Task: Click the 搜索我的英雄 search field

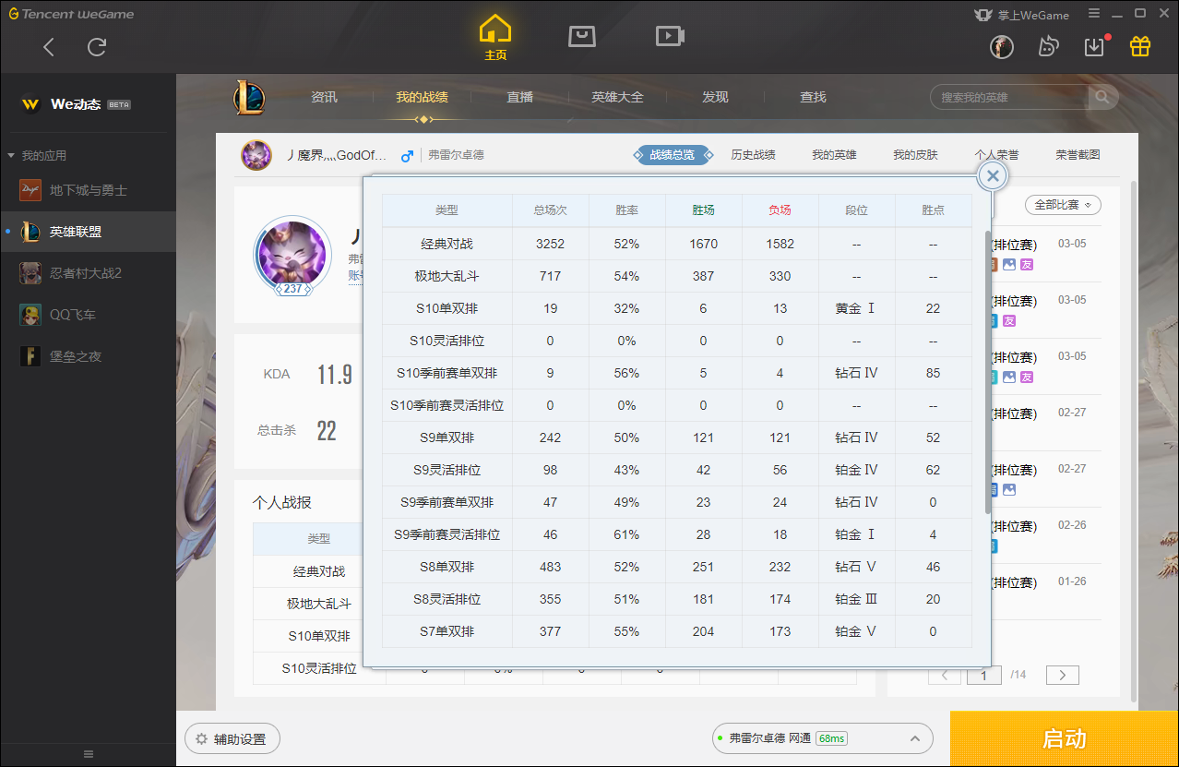Action: click(x=1010, y=97)
